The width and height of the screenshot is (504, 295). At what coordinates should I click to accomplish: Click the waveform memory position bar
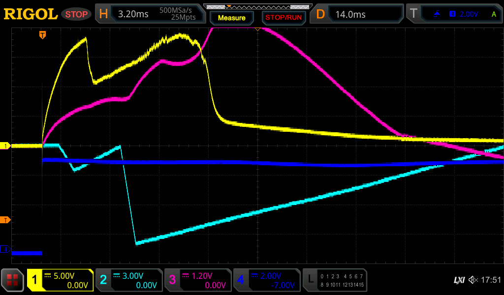[x=257, y=7]
